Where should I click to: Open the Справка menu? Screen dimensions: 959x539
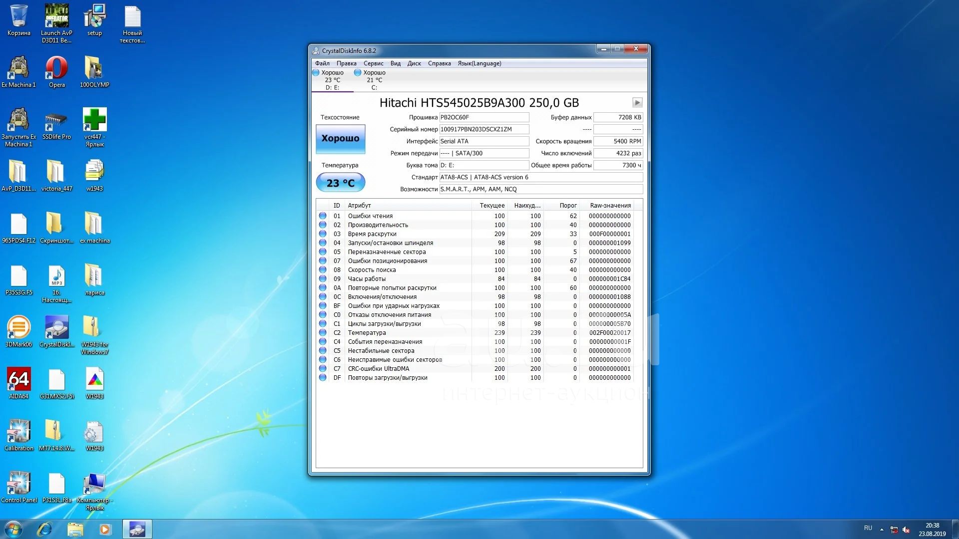pos(439,63)
